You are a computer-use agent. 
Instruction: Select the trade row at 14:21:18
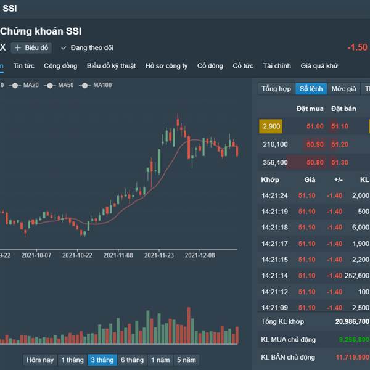(x=314, y=228)
